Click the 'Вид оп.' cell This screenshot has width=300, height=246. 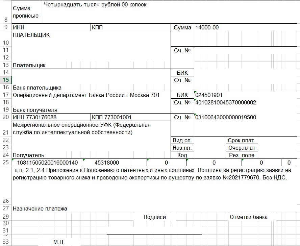(182, 140)
